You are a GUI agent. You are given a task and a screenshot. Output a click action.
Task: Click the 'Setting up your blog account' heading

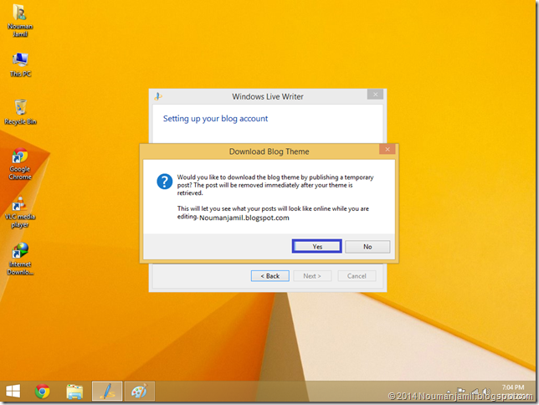pos(215,119)
